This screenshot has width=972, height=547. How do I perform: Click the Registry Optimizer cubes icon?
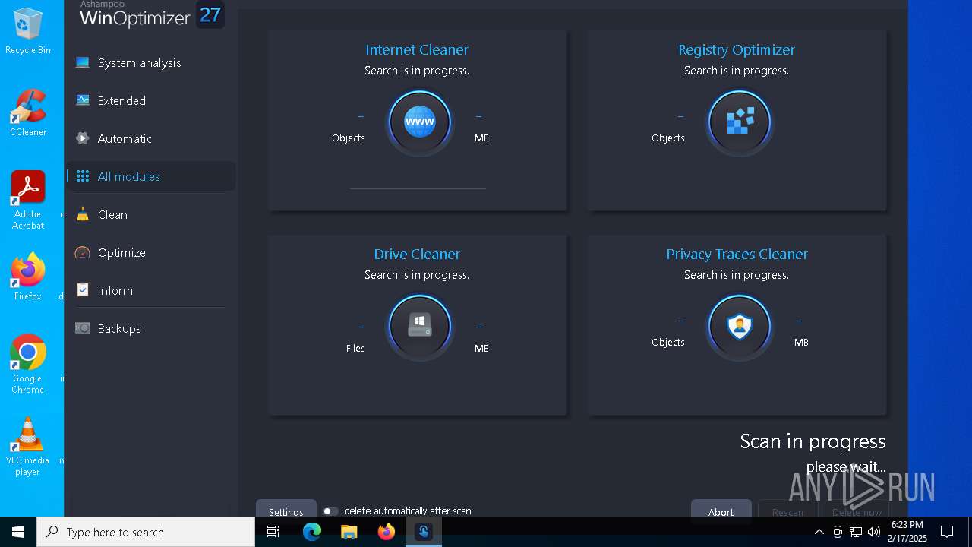coord(740,122)
